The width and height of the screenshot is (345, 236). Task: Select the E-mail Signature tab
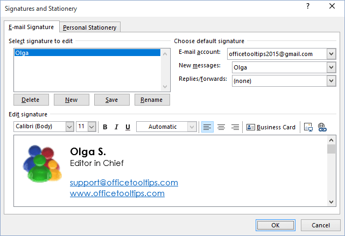pos(31,27)
